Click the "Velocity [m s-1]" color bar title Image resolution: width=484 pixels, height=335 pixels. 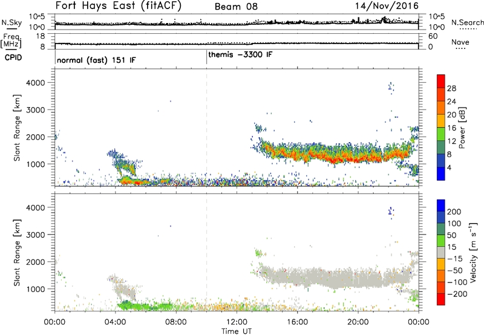[473, 252]
